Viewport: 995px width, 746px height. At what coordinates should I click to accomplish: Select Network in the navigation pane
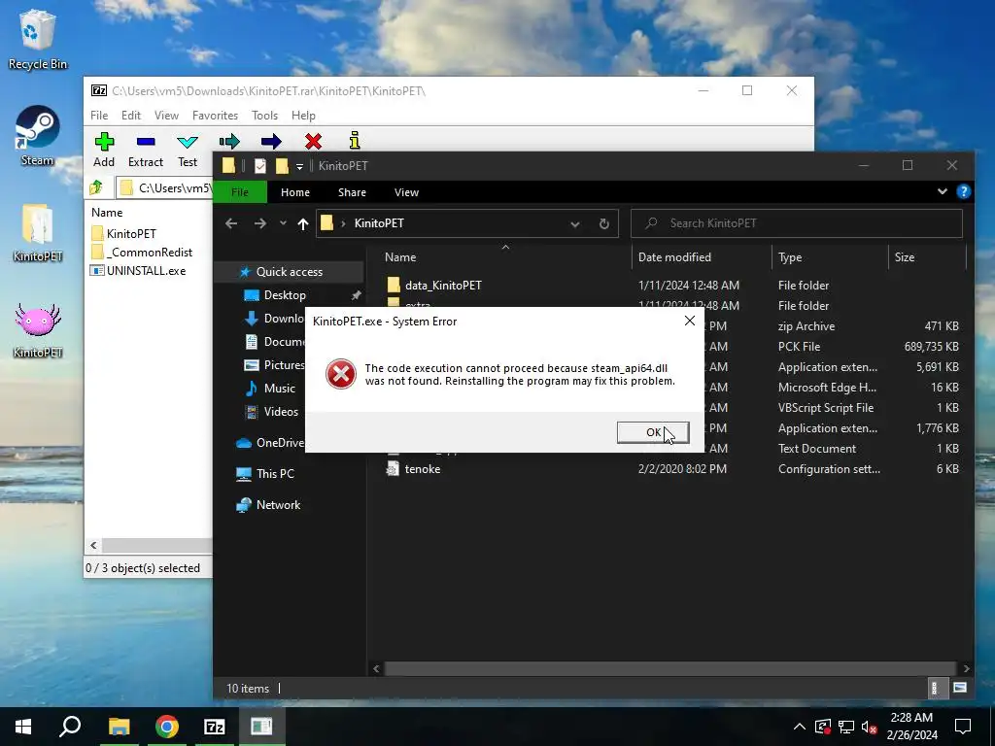pos(278,505)
